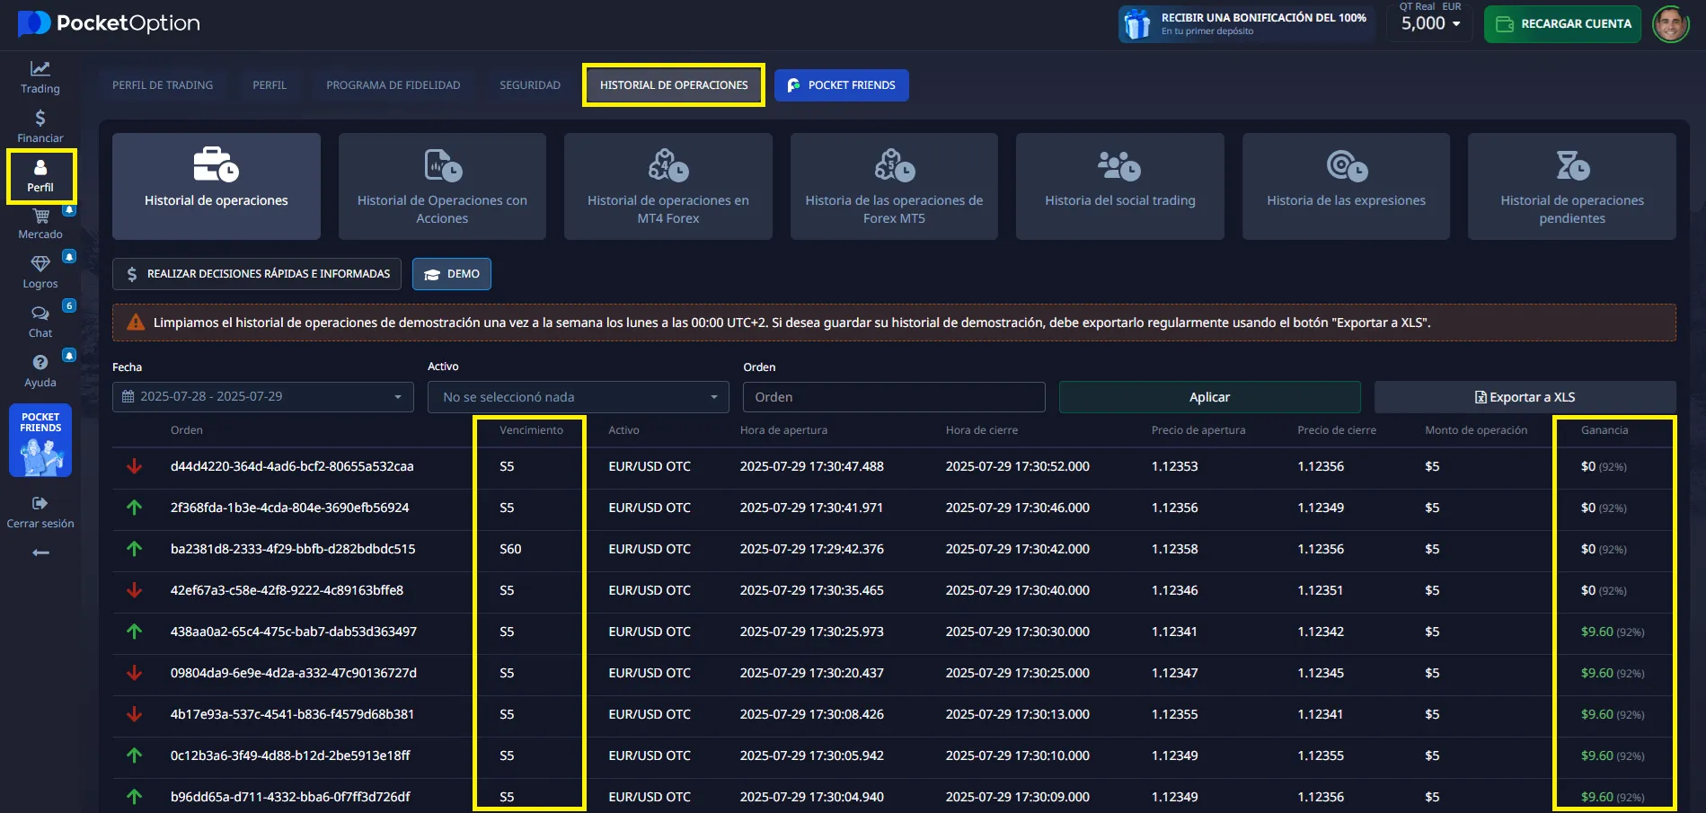
Task: Open the Trading chart sidebar icon
Action: click(40, 68)
